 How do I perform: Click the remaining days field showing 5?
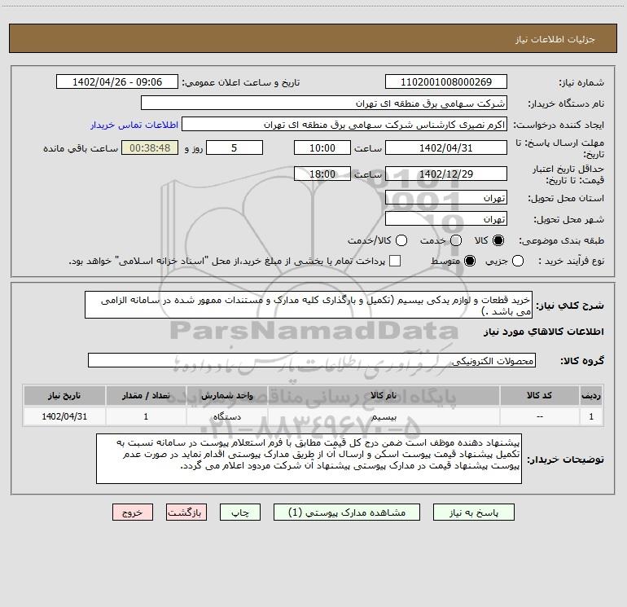click(x=235, y=147)
